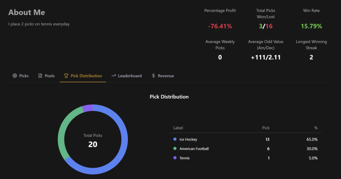Click the blue Ice Hockey legend dot
This screenshot has height=179, width=341.
175,139
